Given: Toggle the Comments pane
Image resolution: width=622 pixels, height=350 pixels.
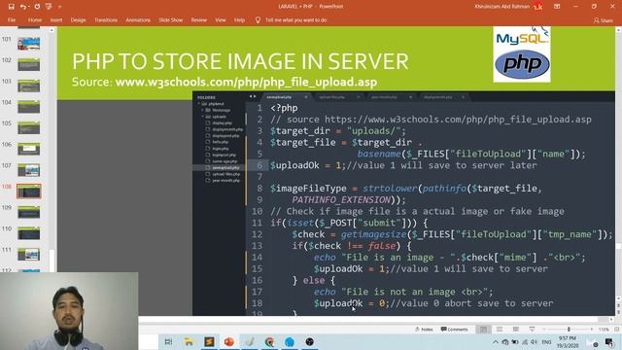Looking at the screenshot, I should point(454,330).
